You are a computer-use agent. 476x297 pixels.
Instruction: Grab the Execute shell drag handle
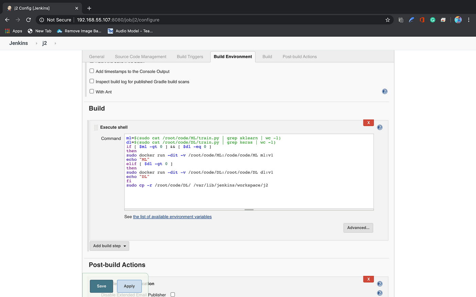point(96,127)
